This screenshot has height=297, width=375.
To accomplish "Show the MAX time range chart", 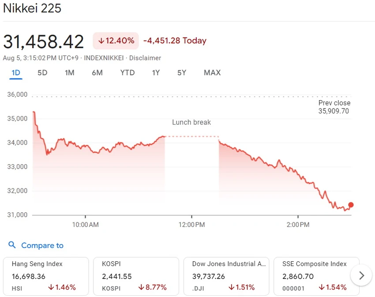I will [x=212, y=73].
